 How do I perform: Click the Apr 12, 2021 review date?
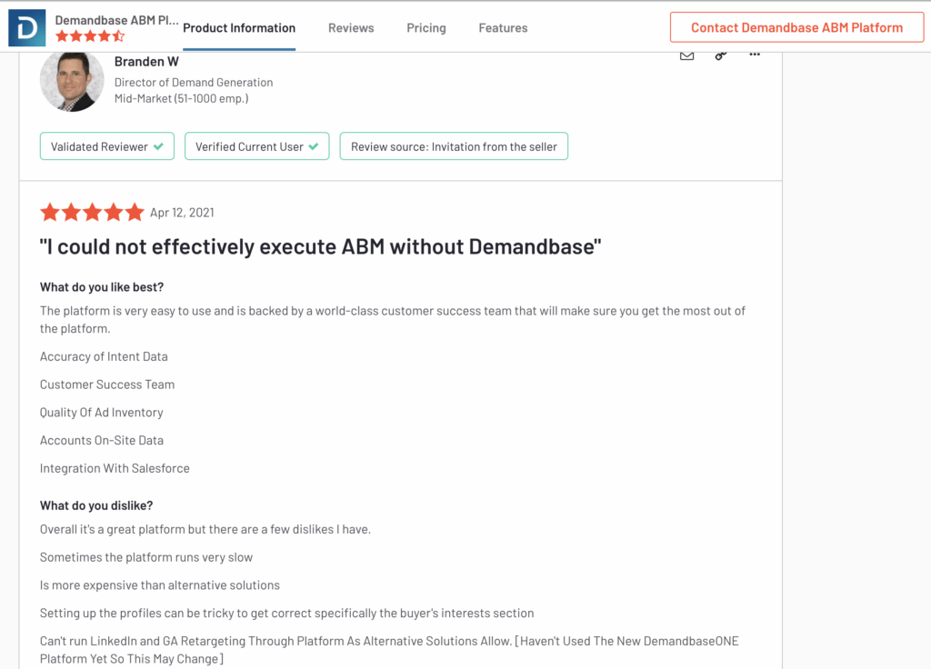pos(182,213)
